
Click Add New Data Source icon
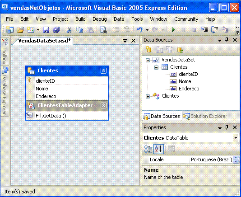coord(148,50)
